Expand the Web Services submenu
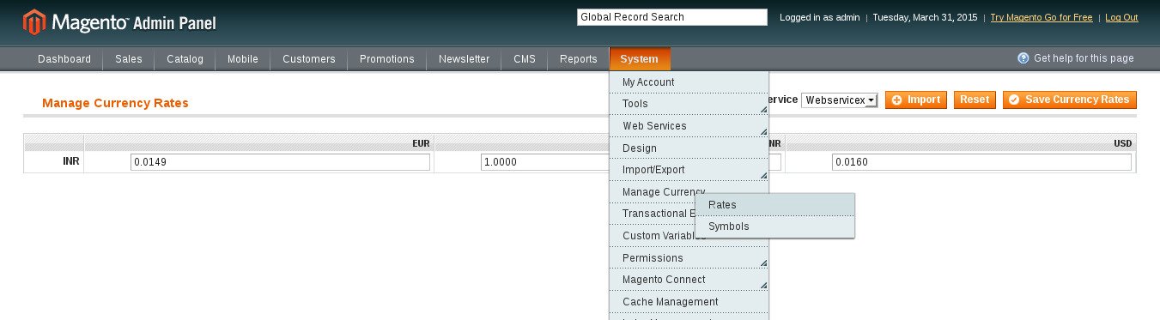This screenshot has width=1160, height=320. [689, 126]
